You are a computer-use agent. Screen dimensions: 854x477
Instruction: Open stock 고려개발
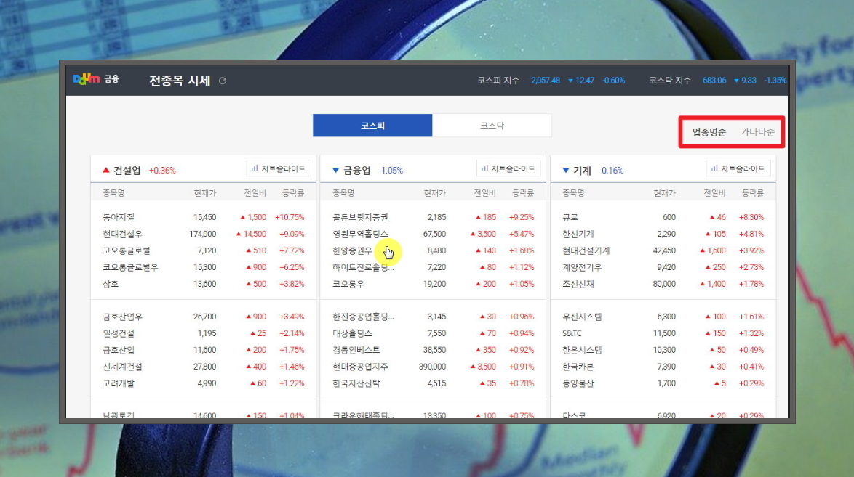118,383
